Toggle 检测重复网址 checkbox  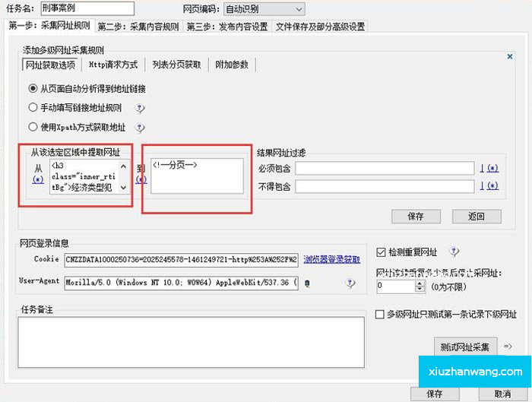pyautogui.click(x=382, y=252)
